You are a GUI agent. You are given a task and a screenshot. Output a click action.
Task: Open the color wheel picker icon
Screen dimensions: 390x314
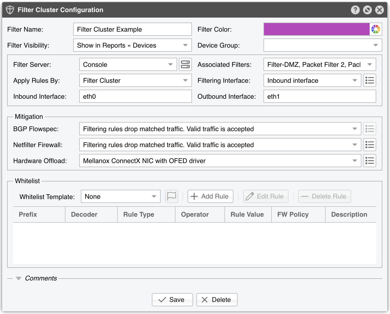376,29
